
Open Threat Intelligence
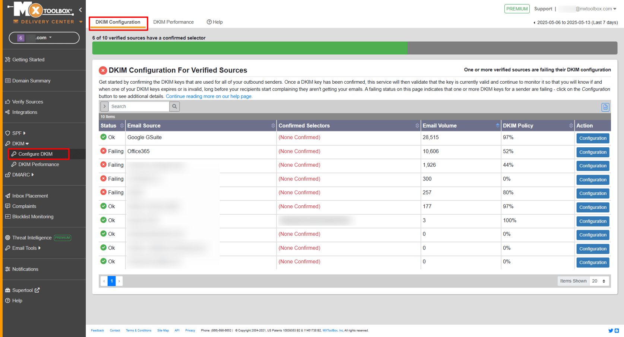(x=31, y=237)
